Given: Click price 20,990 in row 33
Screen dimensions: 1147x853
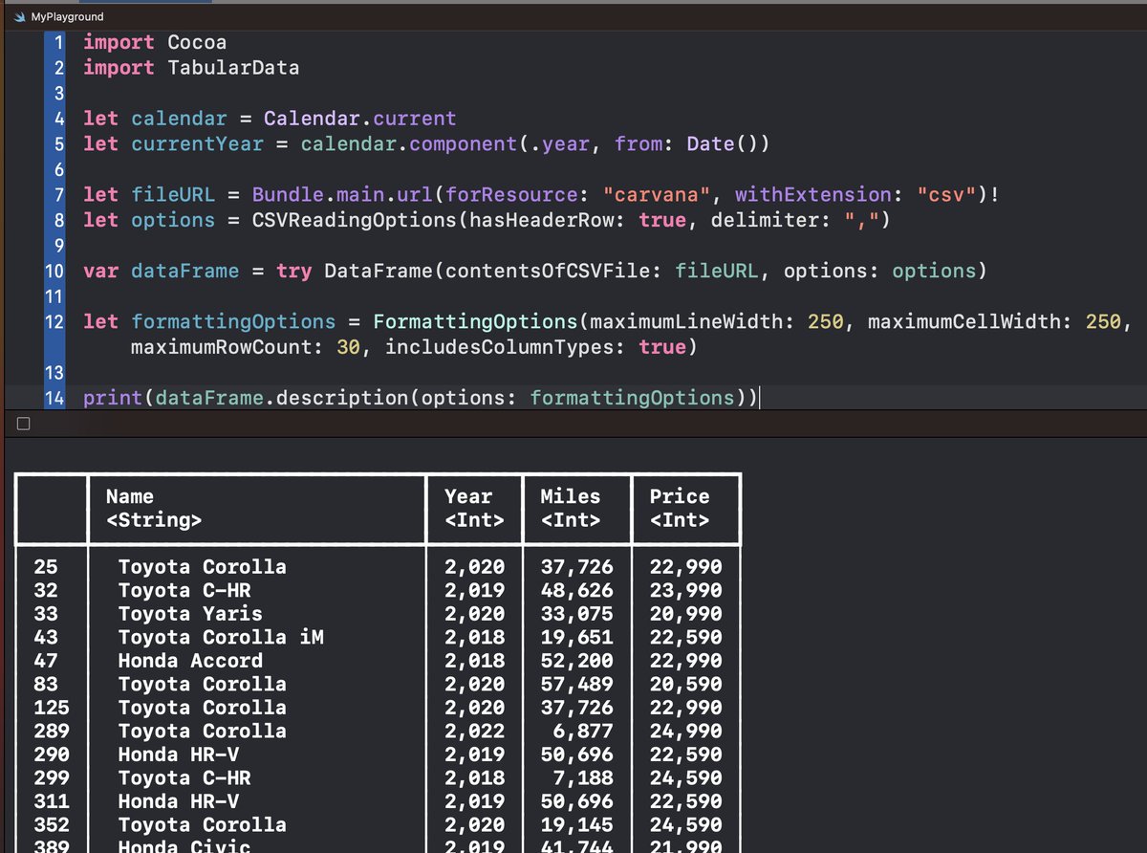Looking at the screenshot, I should 685,614.
